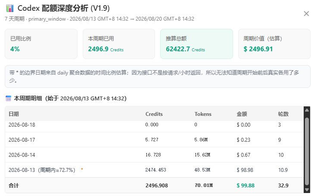Image resolution: width=311 pixels, height=196 pixels.
Task: Click the 日期 column header
Action: click(x=14, y=114)
